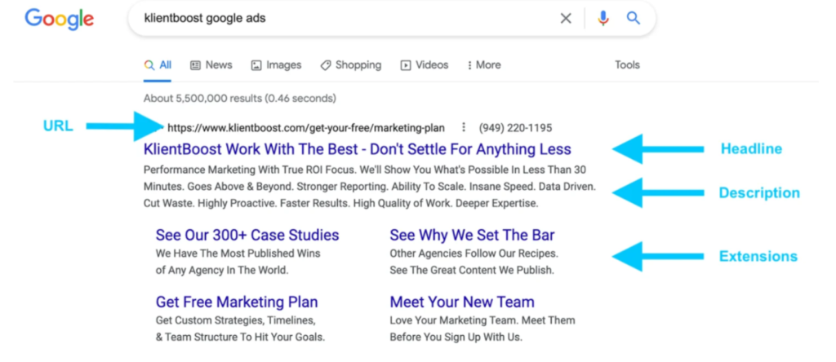This screenshot has width=836, height=362.
Task: Click text of Any Agency In The World
Action: (x=222, y=271)
